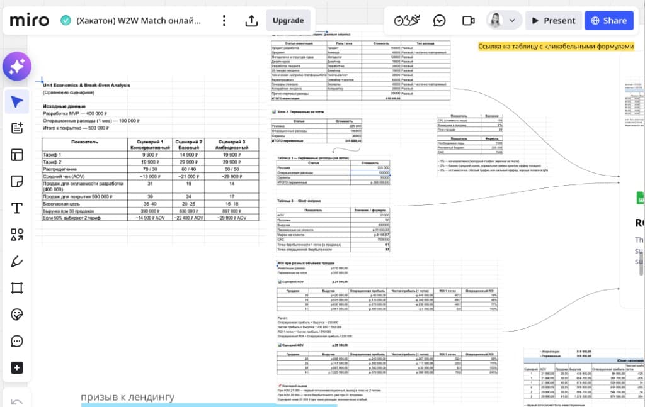Choose the Comment tool

(x=17, y=341)
